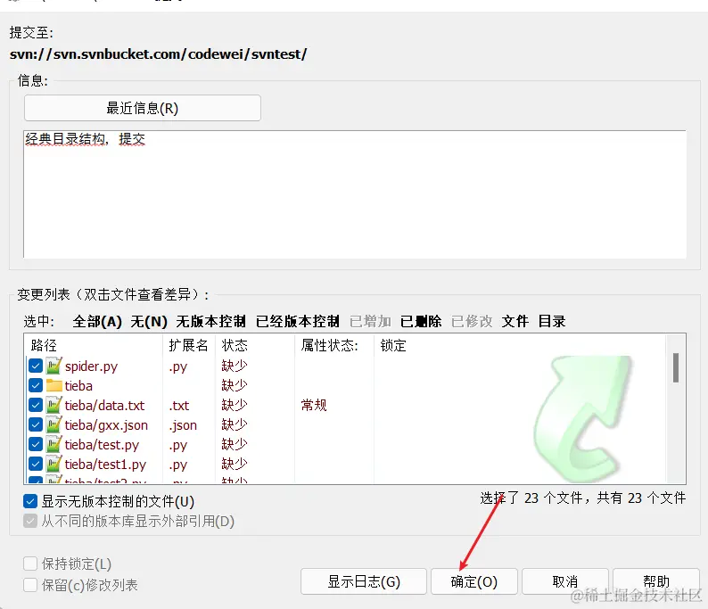Click the 取消 cancel button

pos(564,581)
